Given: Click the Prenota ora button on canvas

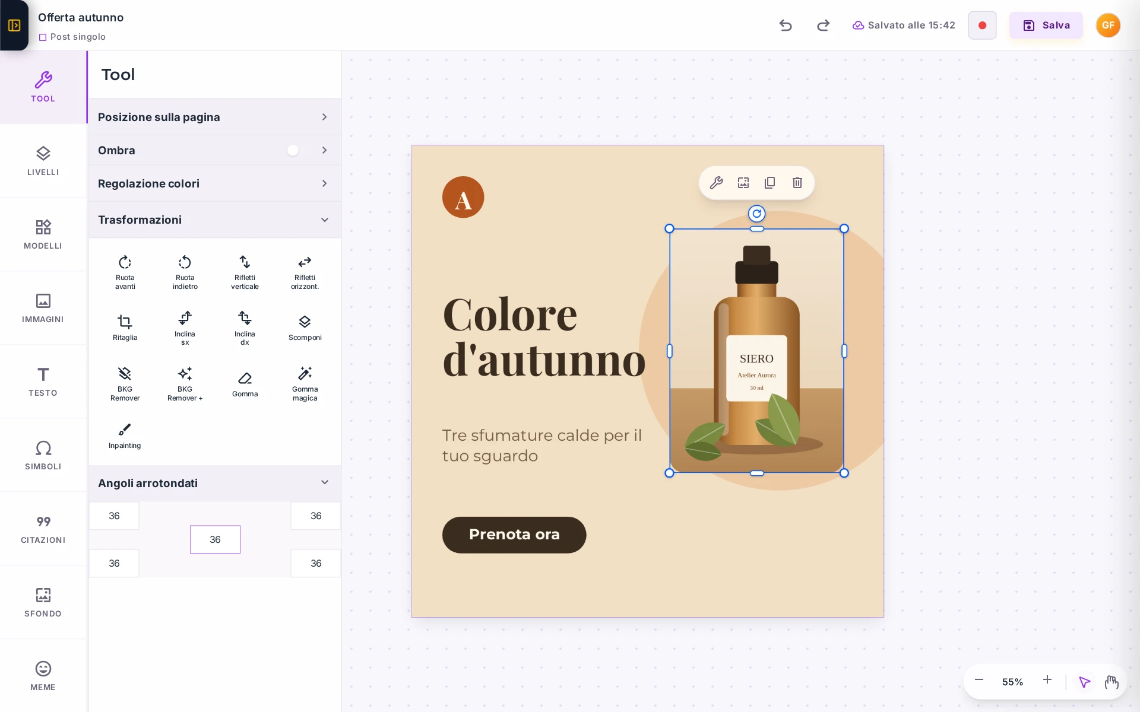Looking at the screenshot, I should 514,535.
